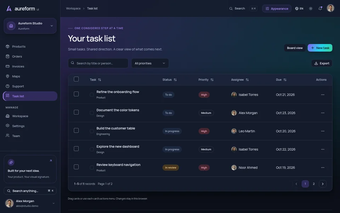Select the Document the color tokens row checkbox
340x213 pixels.
pyautogui.click(x=76, y=112)
